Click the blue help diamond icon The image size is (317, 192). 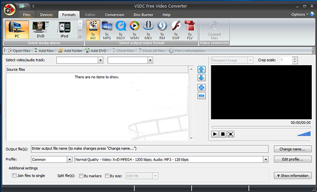tap(312, 14)
